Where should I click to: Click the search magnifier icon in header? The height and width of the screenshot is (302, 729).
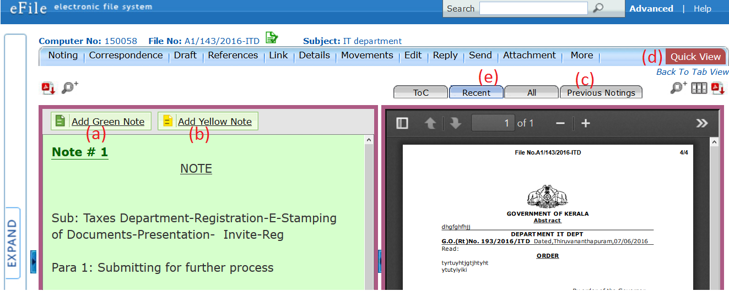point(598,8)
